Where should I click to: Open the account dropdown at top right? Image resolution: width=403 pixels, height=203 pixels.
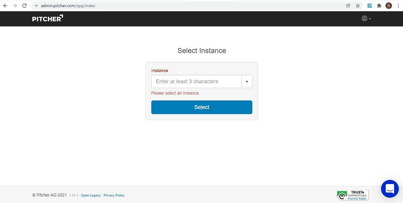click(366, 18)
